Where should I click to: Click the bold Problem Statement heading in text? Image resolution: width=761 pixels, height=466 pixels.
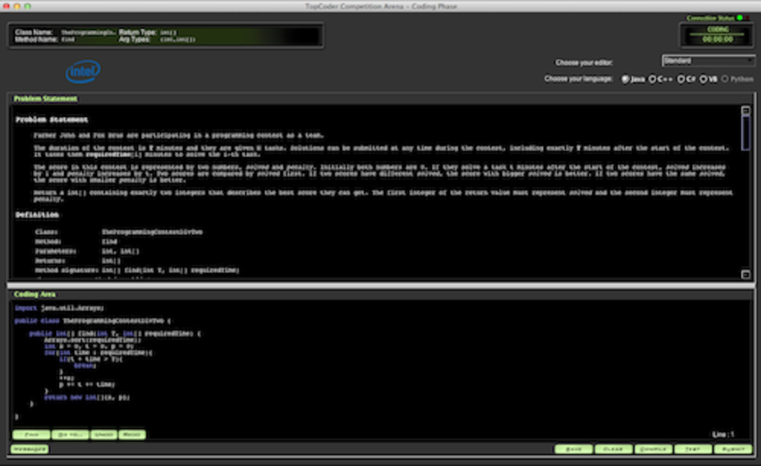pyautogui.click(x=52, y=119)
